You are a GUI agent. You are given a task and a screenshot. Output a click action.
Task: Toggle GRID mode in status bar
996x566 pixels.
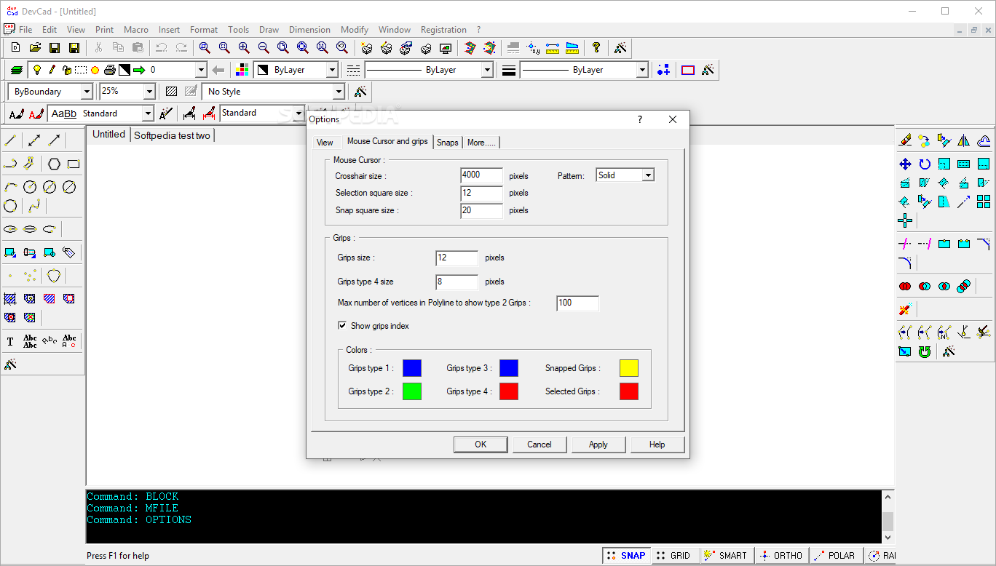[x=673, y=555]
